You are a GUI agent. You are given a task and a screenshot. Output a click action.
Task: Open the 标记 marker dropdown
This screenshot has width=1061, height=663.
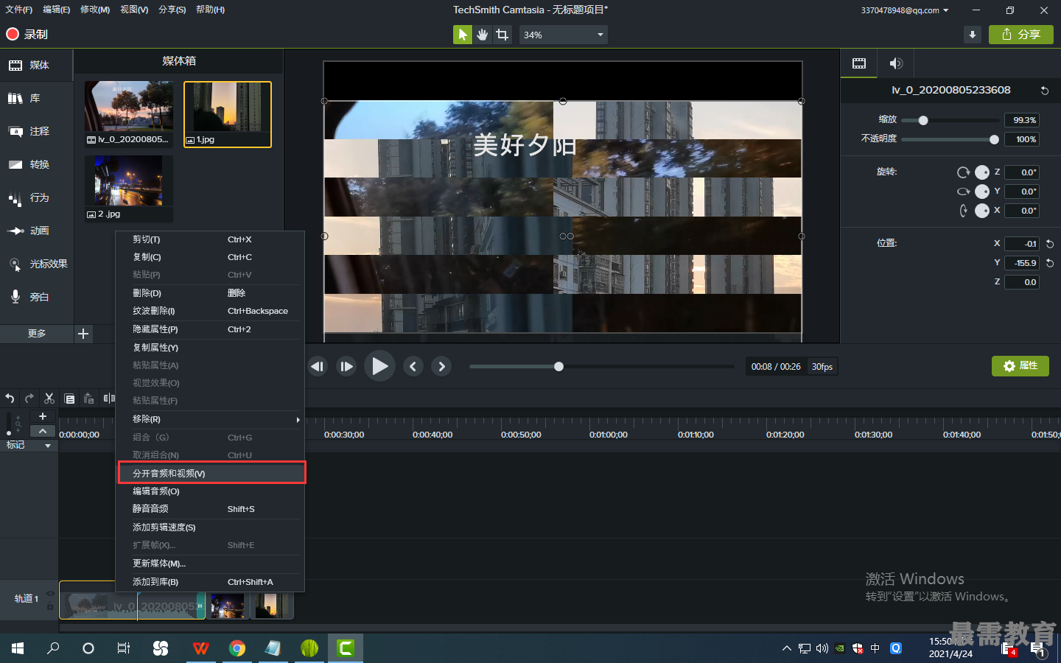coord(49,446)
